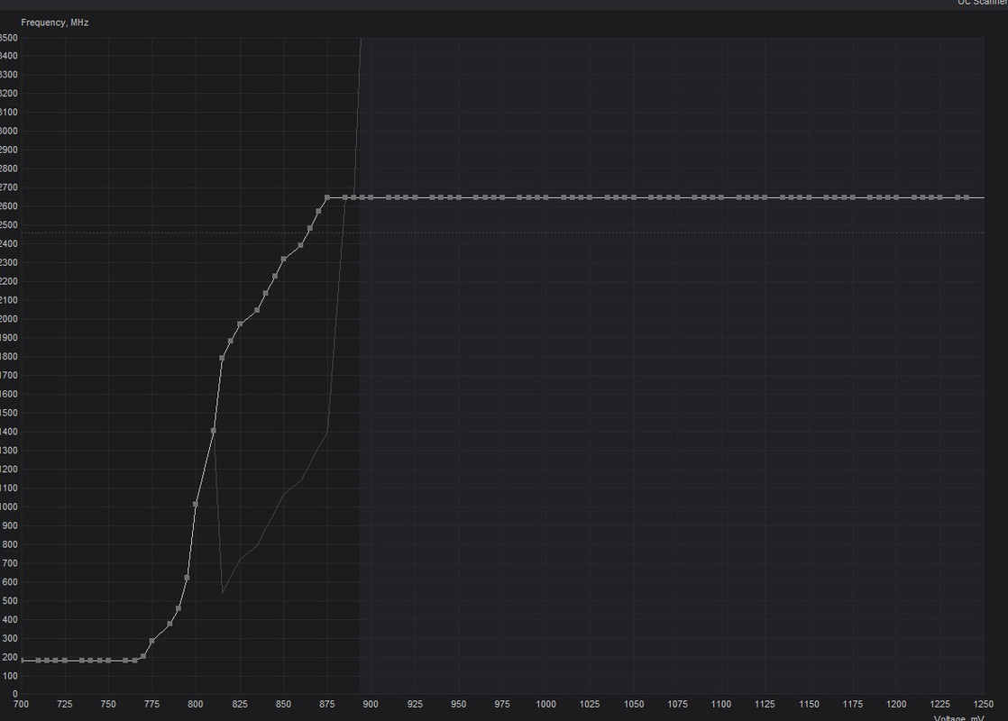Select the flat-line curve point at 1225 mV

pos(939,197)
